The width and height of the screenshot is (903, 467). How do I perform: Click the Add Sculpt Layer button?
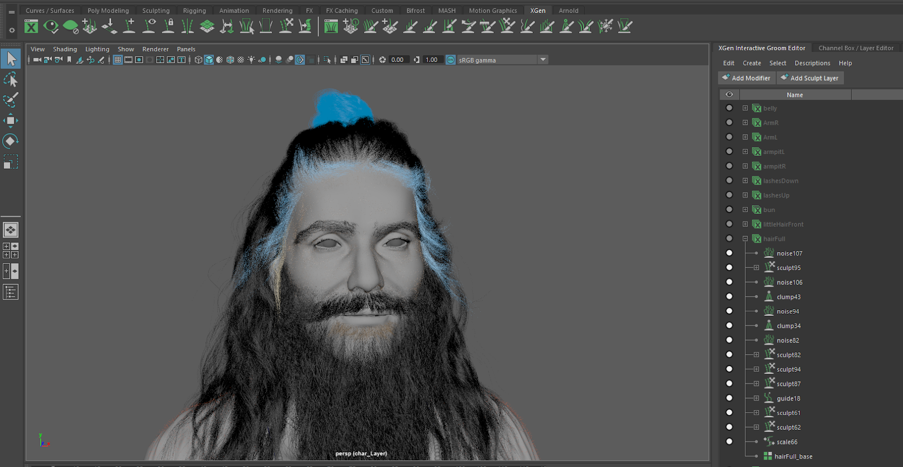tap(810, 78)
